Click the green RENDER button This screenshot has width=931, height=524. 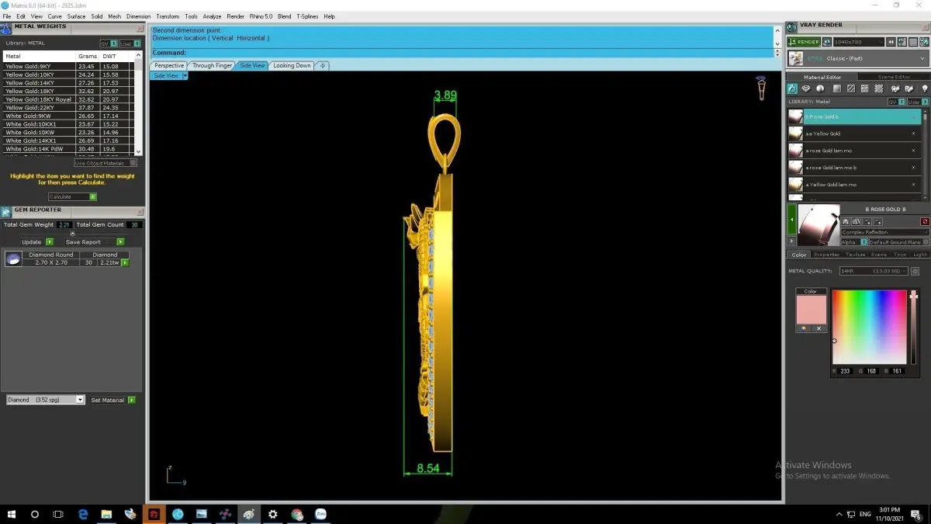point(804,42)
